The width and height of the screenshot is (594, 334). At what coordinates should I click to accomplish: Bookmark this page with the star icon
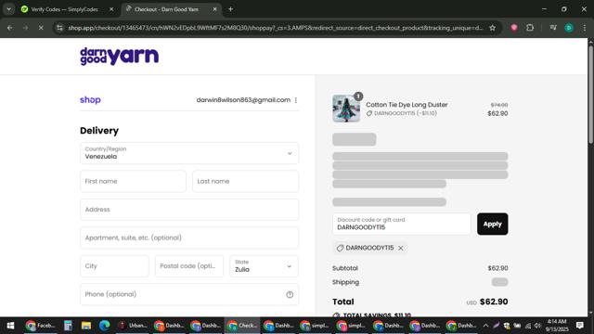492,28
